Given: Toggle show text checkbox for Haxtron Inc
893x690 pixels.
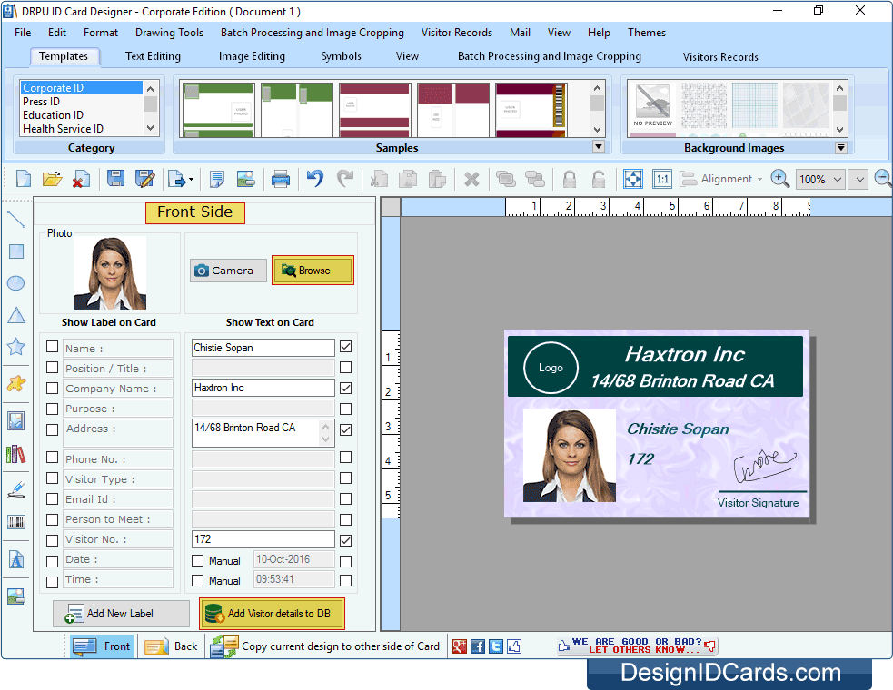Looking at the screenshot, I should point(345,389).
